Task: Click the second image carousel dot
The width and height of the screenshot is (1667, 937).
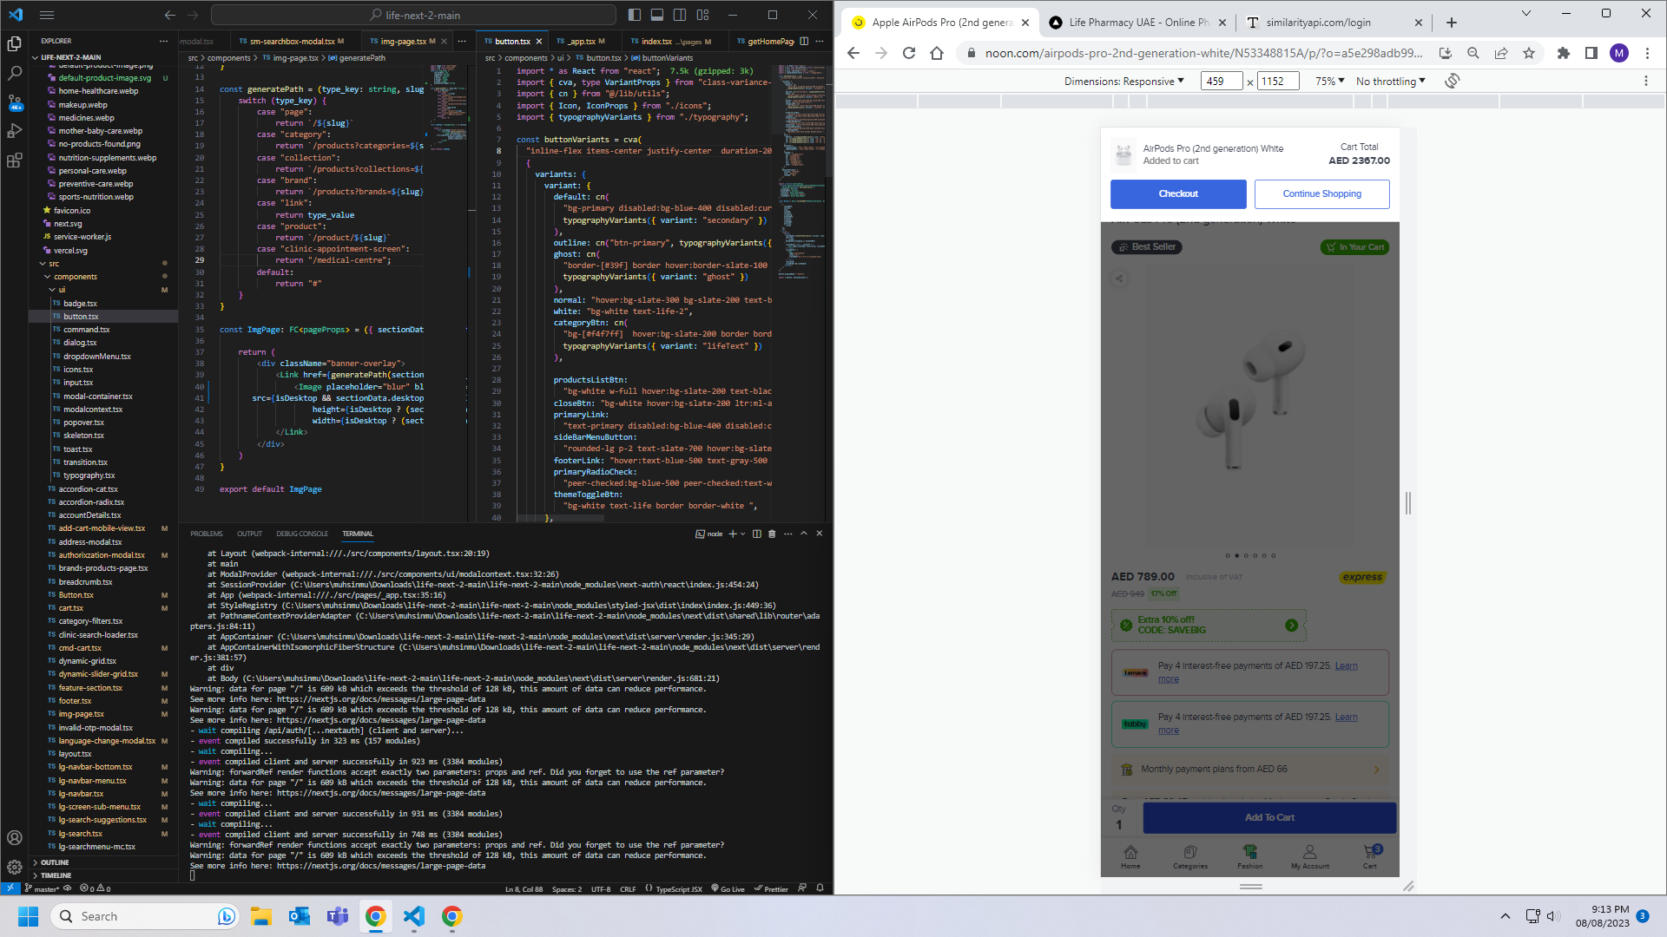Action: pos(1236,555)
